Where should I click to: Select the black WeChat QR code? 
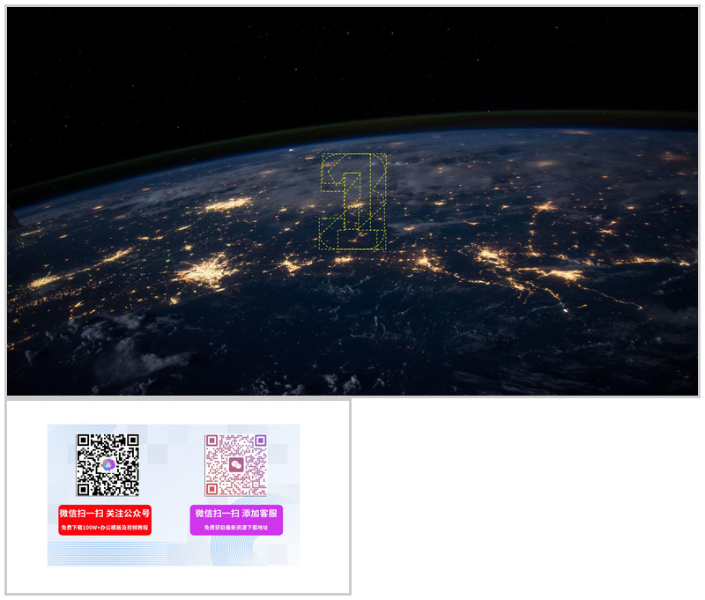click(x=108, y=464)
